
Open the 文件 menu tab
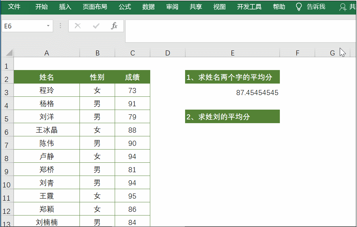[14, 7]
